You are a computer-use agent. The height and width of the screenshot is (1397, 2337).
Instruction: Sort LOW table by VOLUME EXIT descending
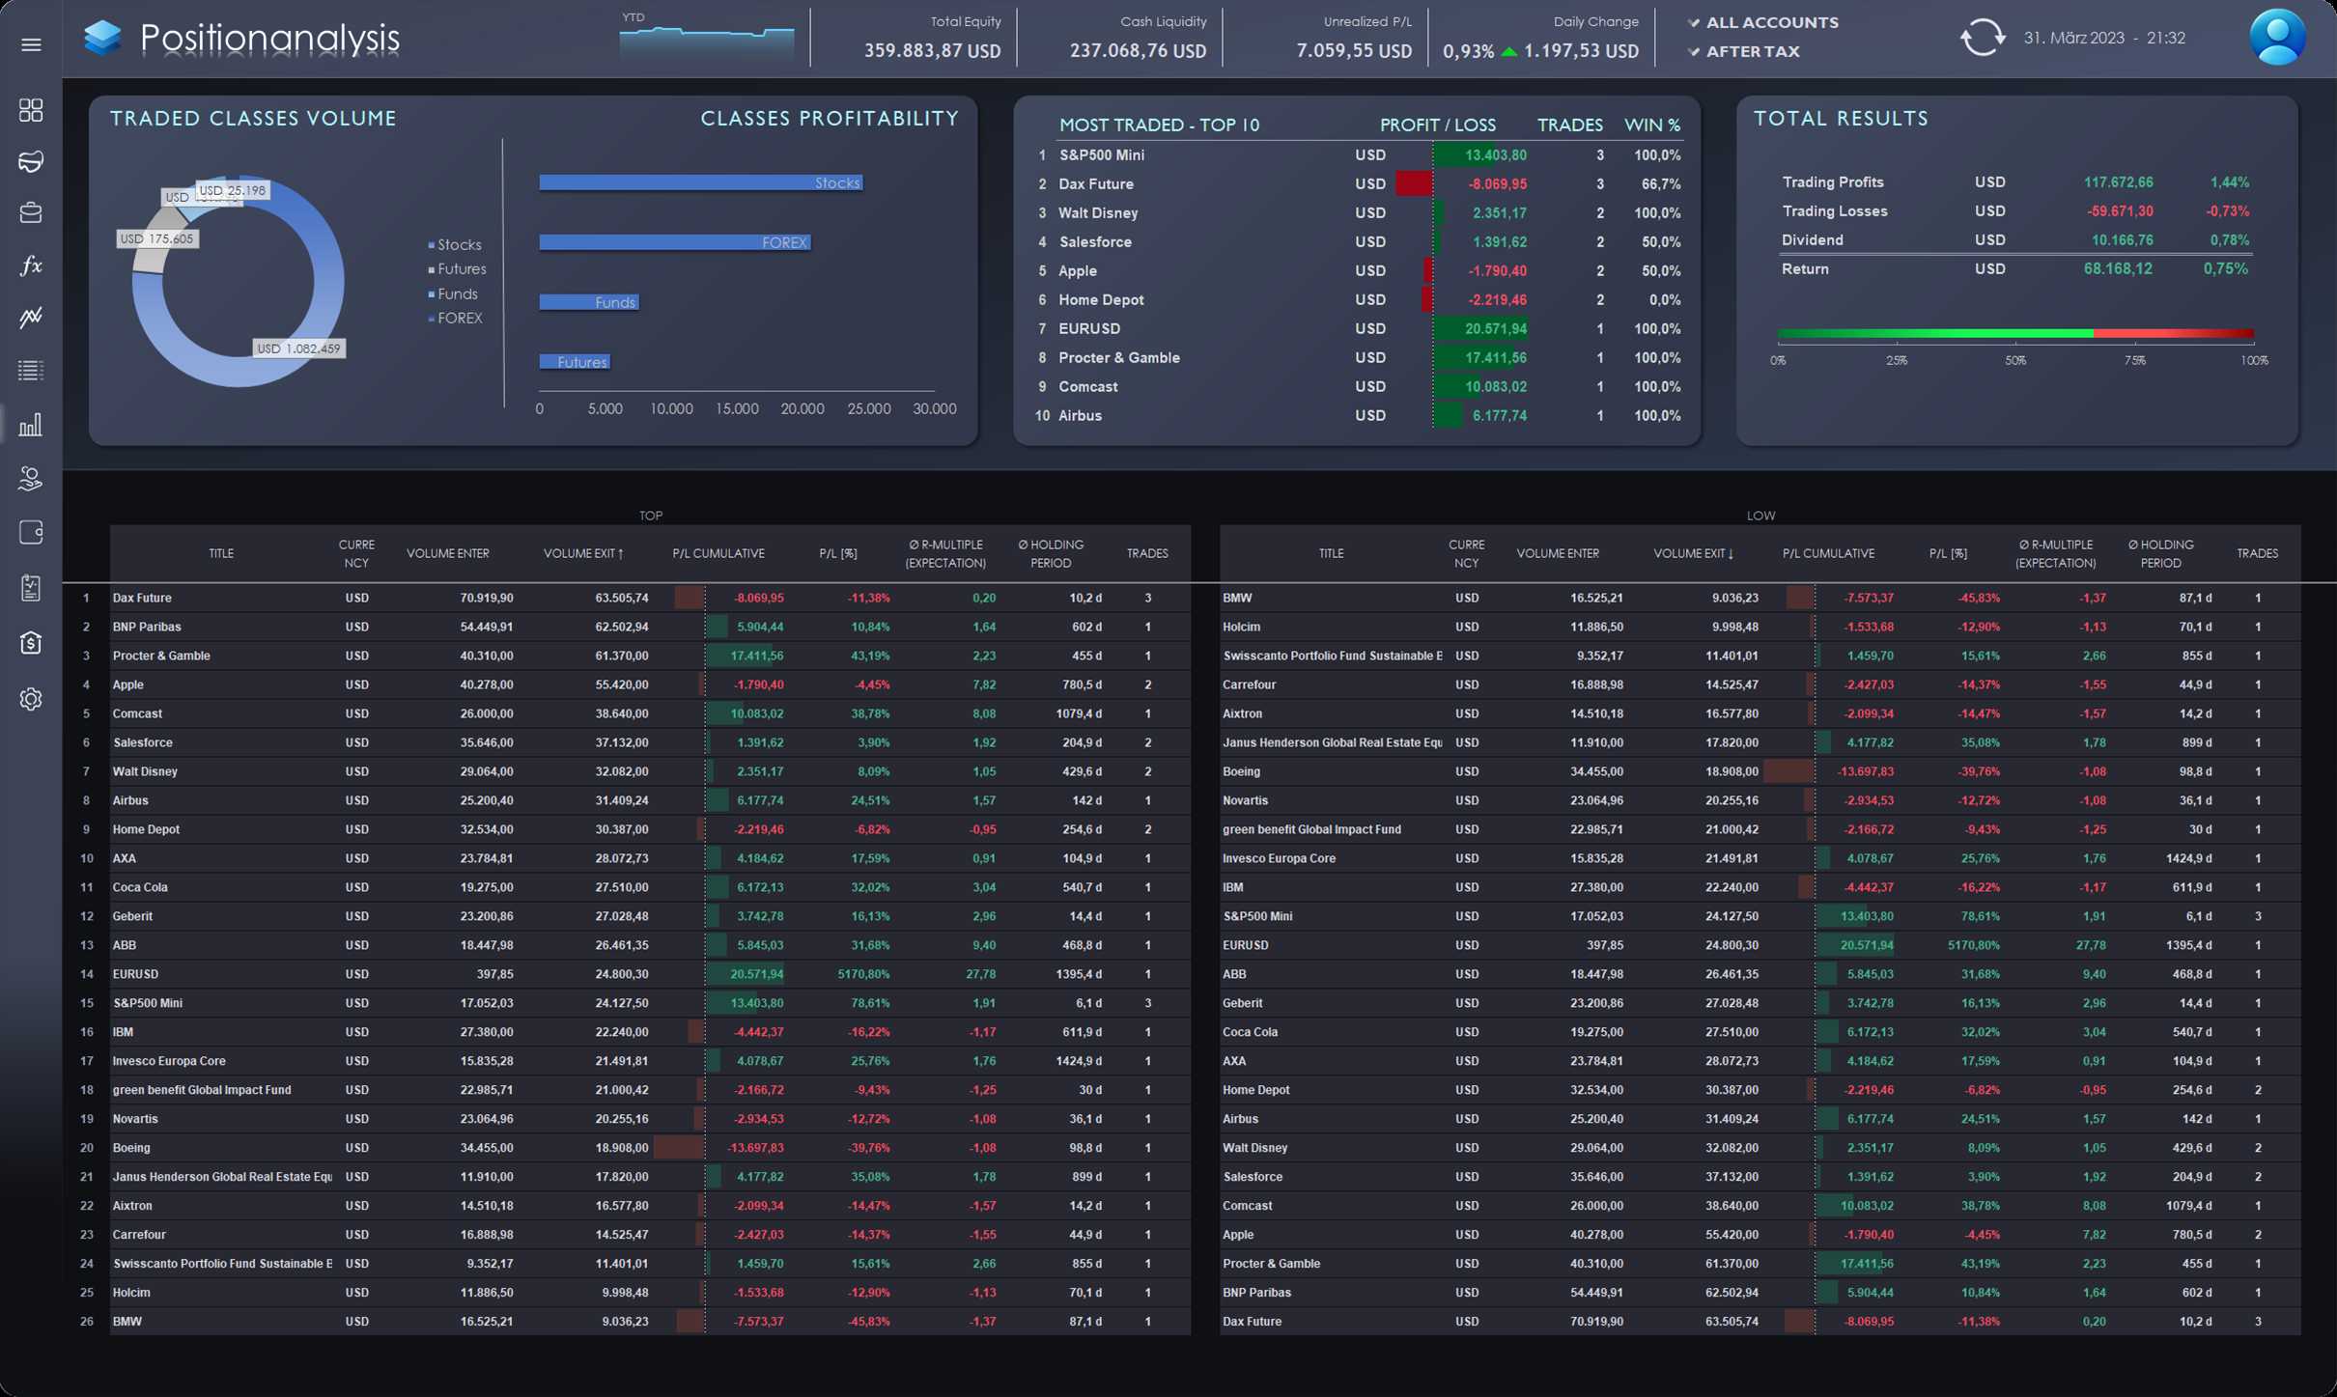pos(1694,553)
